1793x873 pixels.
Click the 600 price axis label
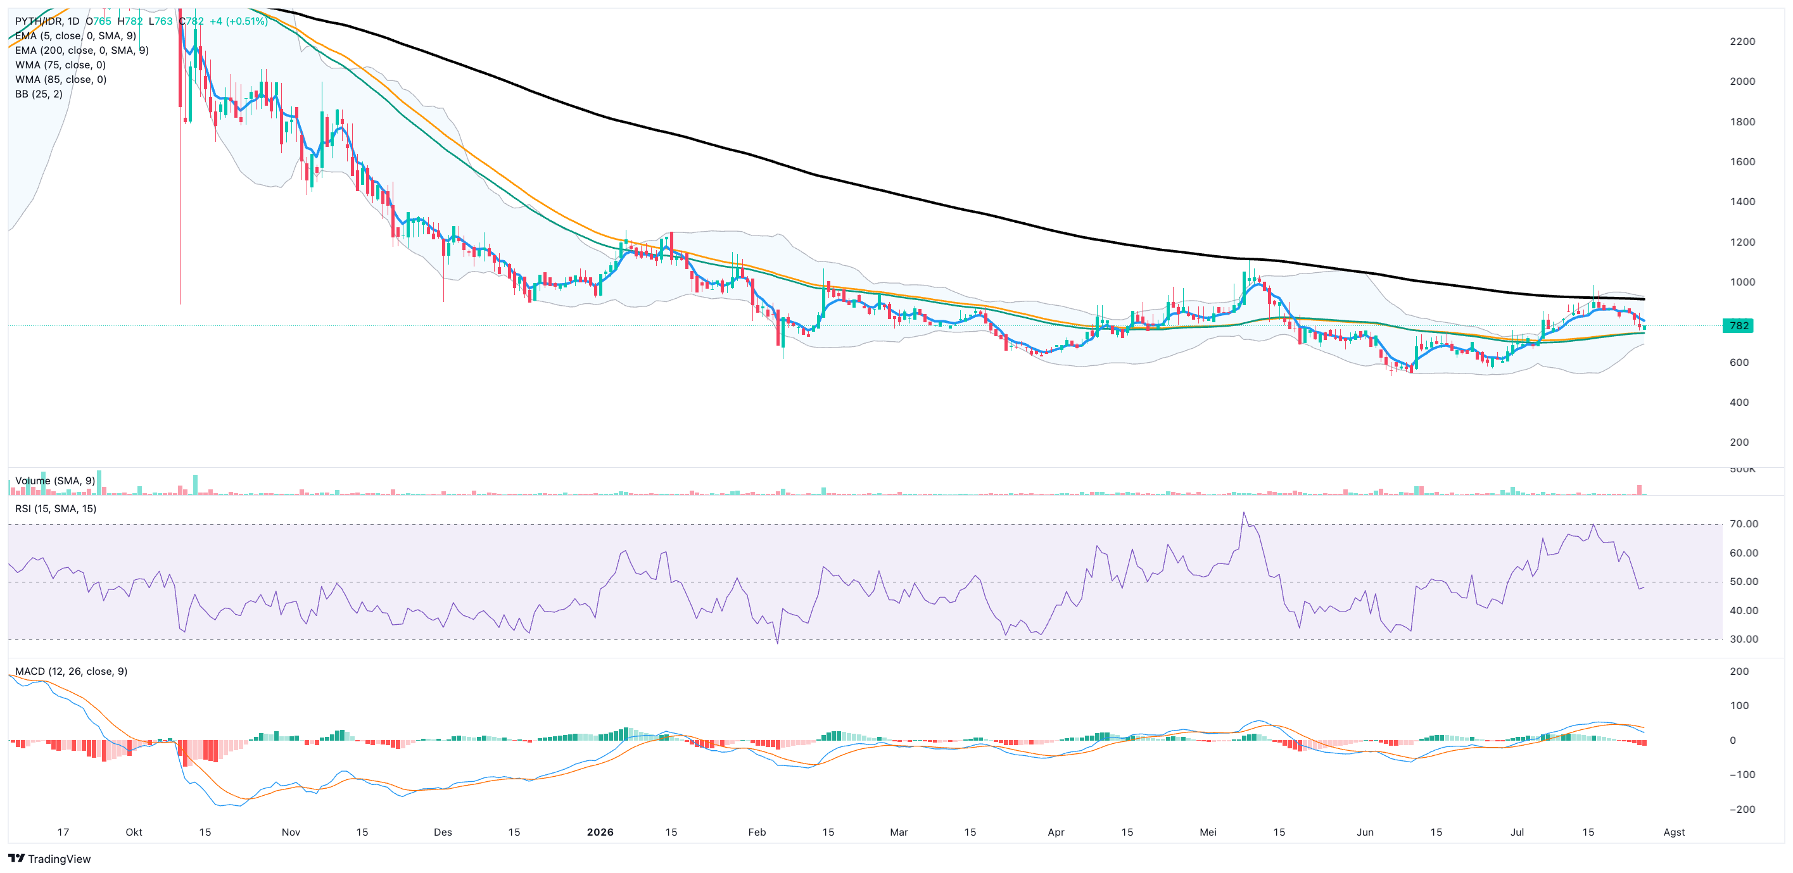[1739, 363]
